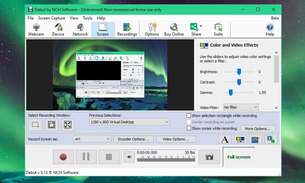Take a snapshot with the camera icon
Viewport: 305px width, 183px height.
(209, 157)
